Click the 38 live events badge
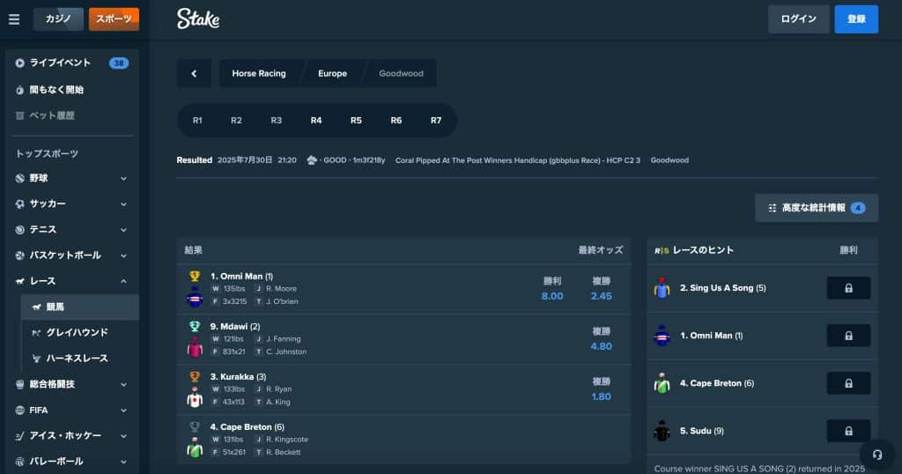The width and height of the screenshot is (902, 474). (119, 63)
